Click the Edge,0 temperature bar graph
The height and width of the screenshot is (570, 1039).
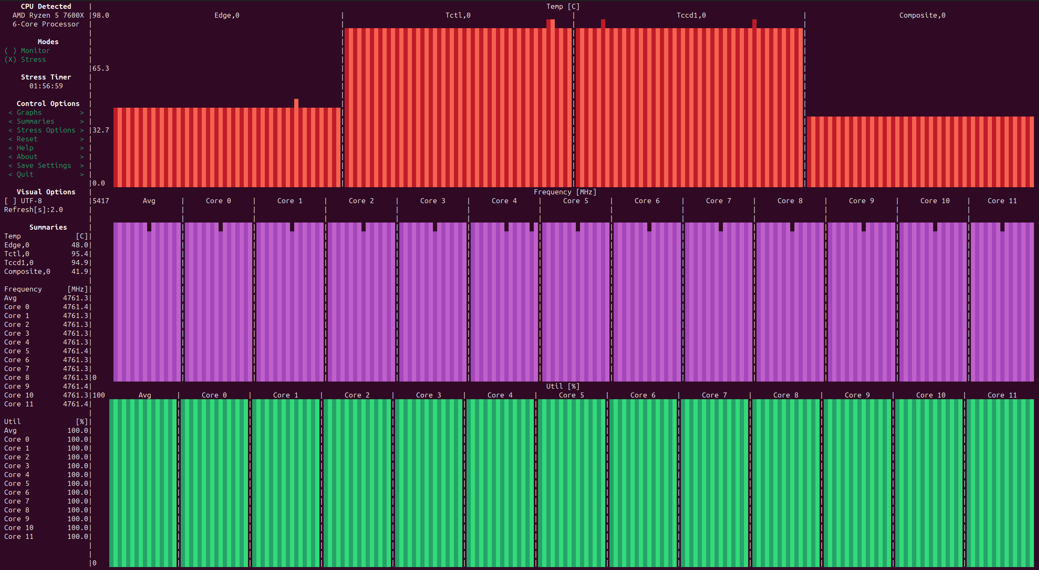227,147
